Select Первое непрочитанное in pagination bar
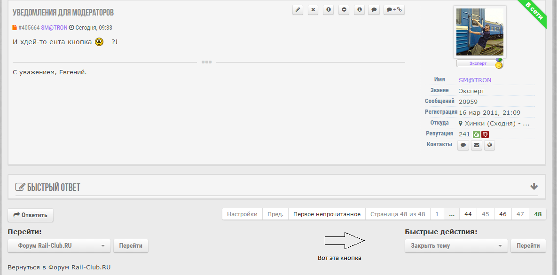The height and width of the screenshot is (275, 557). [x=327, y=214]
